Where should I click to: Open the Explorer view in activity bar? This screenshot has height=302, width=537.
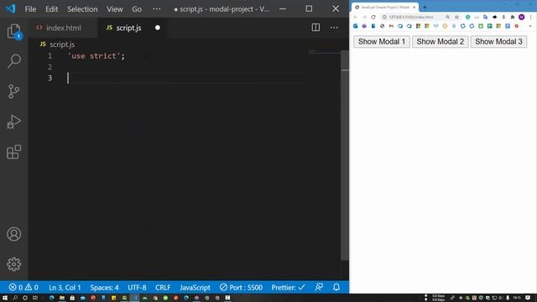(x=13, y=31)
